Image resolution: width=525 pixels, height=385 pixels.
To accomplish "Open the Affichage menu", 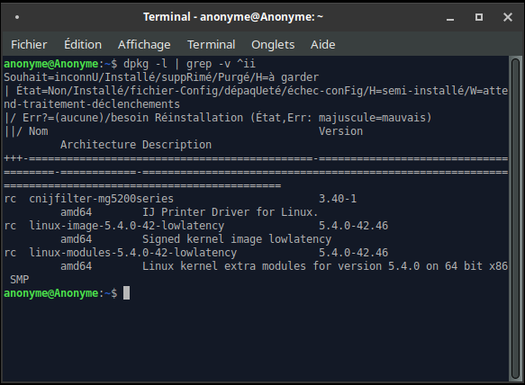I will click(144, 44).
